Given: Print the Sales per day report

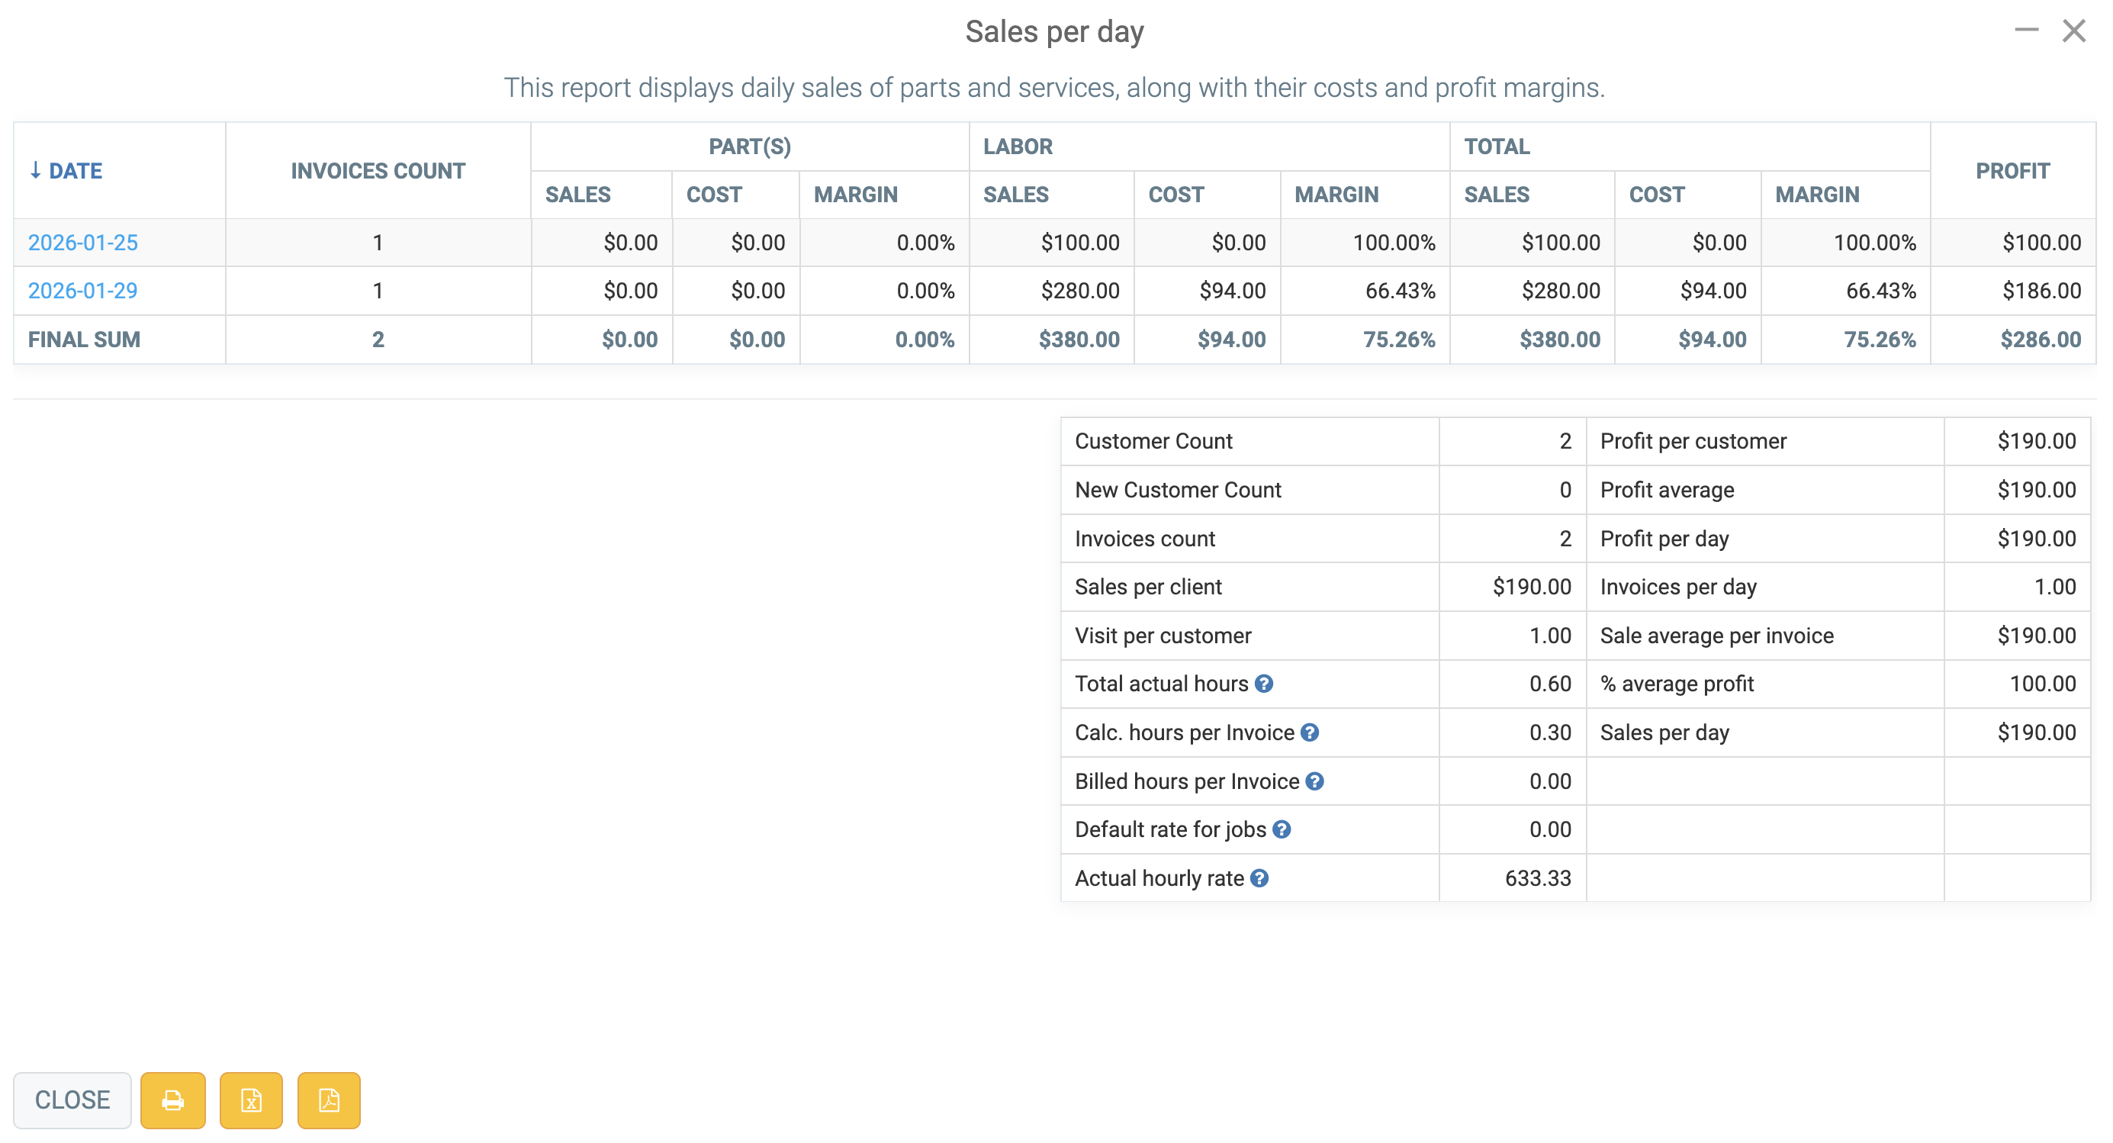Looking at the screenshot, I should pos(172,1100).
